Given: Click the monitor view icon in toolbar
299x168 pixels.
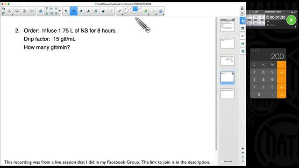Looking at the screenshot, I should tap(17, 11).
